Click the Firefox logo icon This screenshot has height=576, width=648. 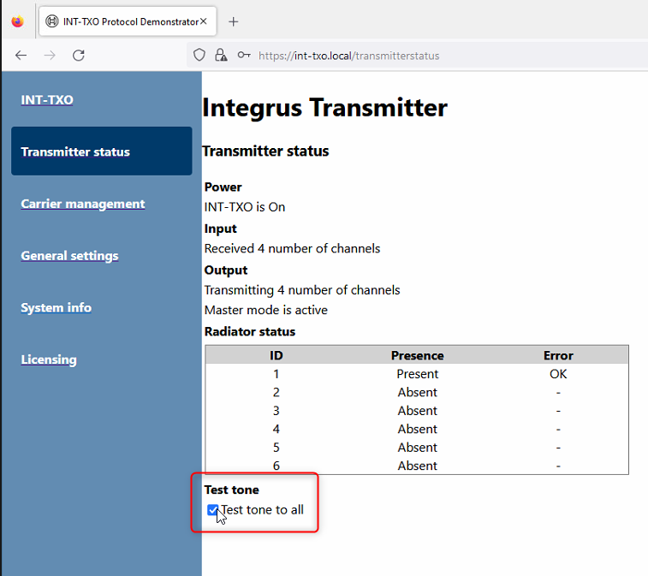point(18,21)
